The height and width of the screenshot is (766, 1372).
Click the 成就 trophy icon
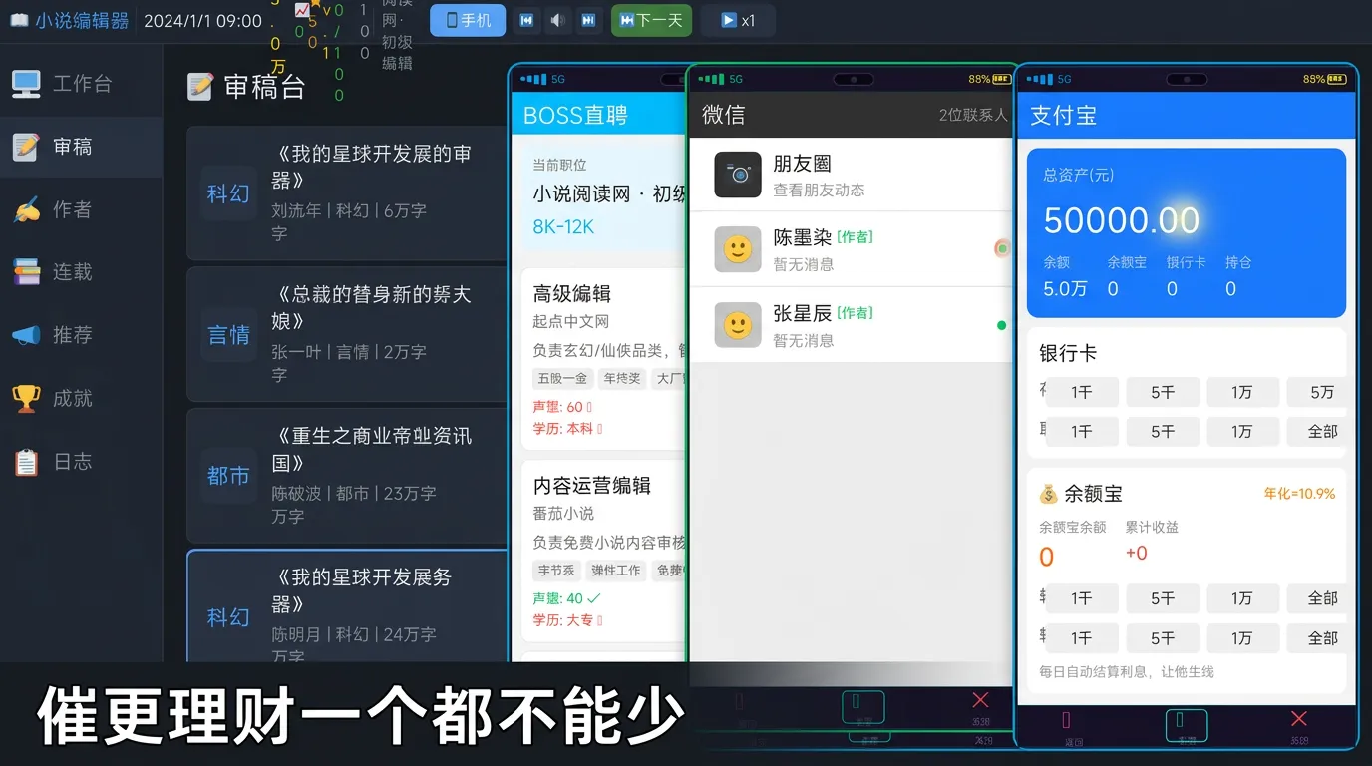[26, 399]
